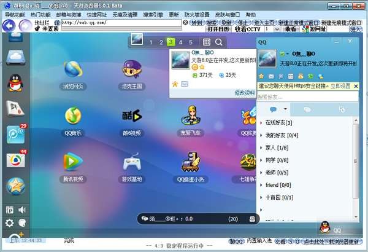Open the QQ penguin app in the sidebar
368x252 pixels.
pos(15,83)
